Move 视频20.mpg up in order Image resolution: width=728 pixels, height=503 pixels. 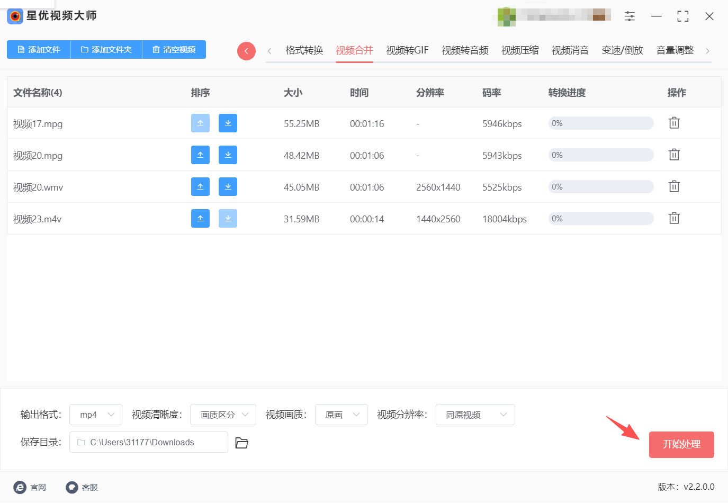coord(200,155)
